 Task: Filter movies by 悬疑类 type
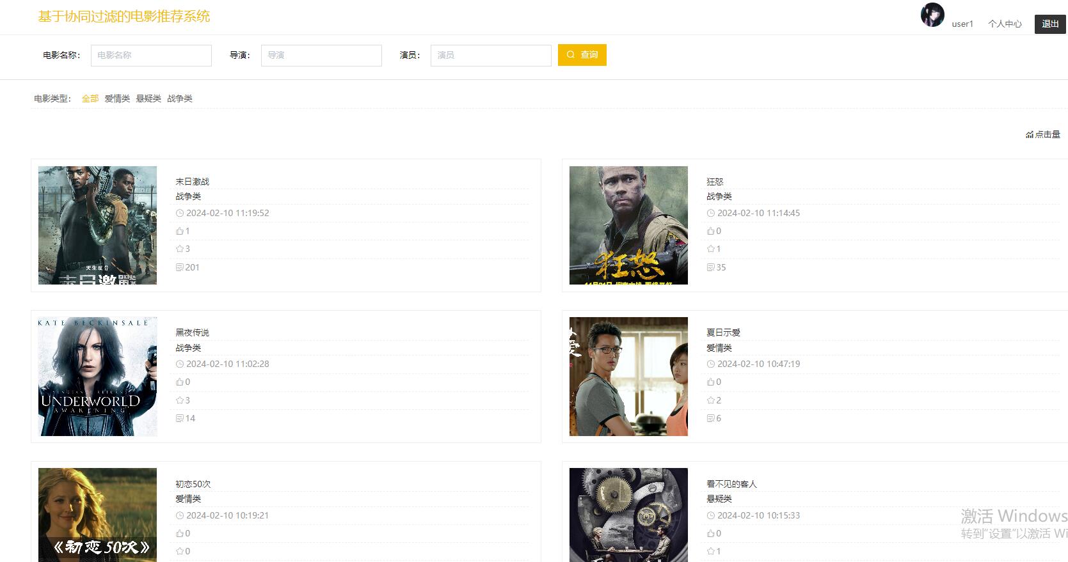148,98
